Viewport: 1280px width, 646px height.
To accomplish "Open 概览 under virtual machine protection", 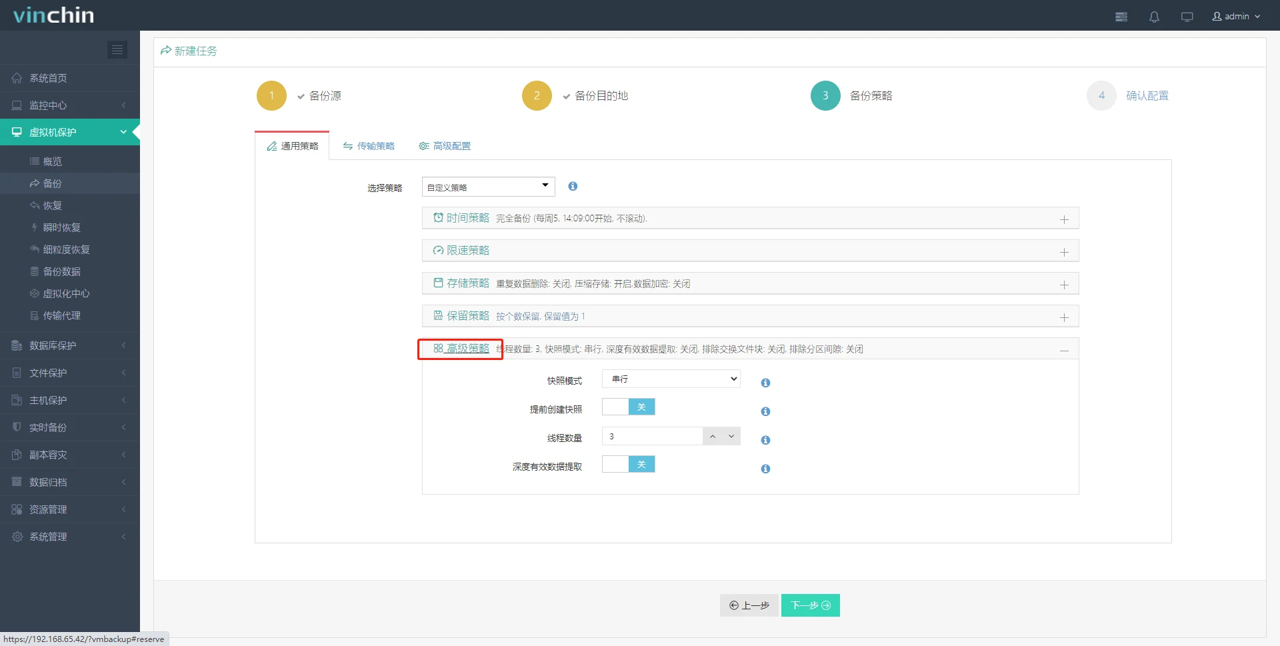I will [70, 161].
